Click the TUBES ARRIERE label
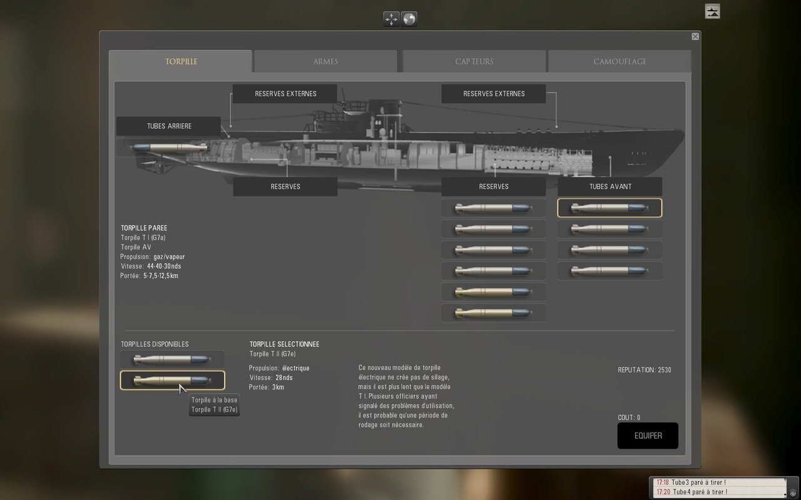The height and width of the screenshot is (500, 801). (169, 126)
